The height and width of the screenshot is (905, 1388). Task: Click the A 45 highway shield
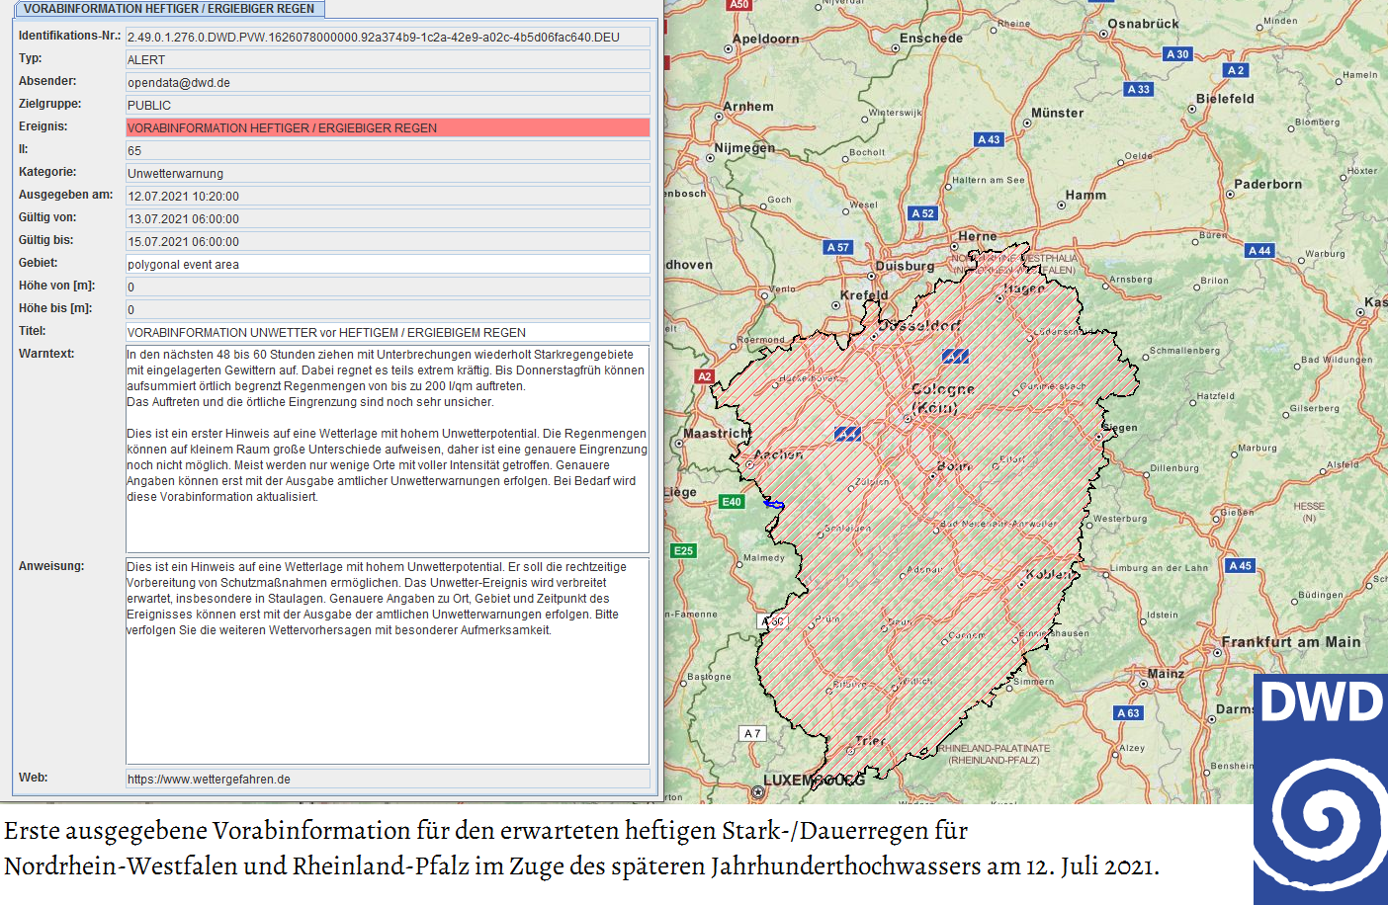(1240, 566)
